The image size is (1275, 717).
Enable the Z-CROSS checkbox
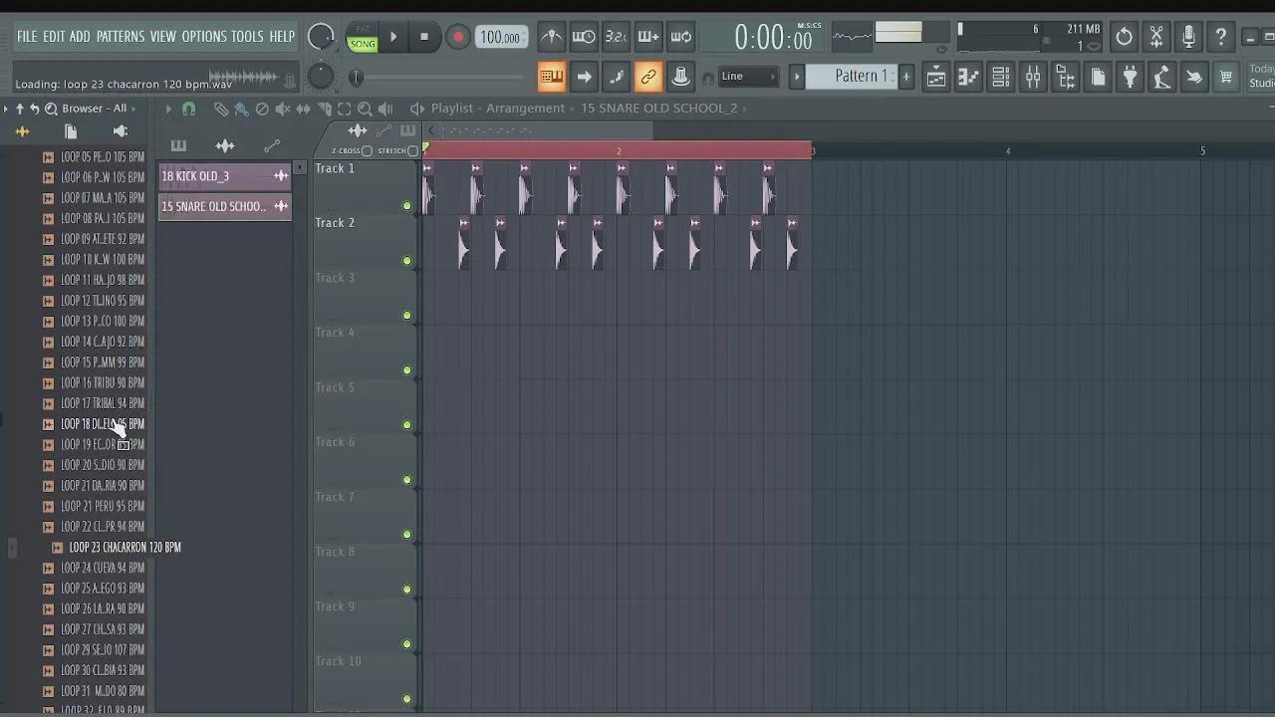(x=367, y=151)
